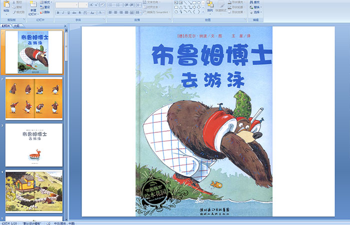Image resolution: width=350 pixels, height=225 pixels.
Task: Click the Cut (剪切) scissors icon
Action: [x=14, y=2]
